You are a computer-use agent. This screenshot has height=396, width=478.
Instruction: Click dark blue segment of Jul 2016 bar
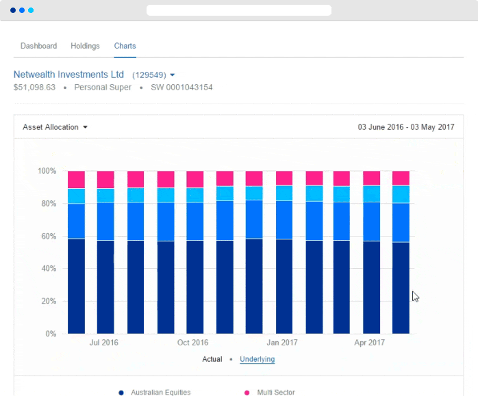(105, 287)
